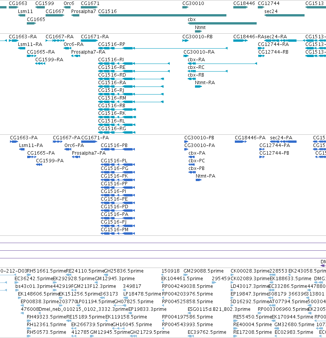326x338 pixels.
Task: Click protein Ntmt-PA
Action: click(x=198, y=180)
